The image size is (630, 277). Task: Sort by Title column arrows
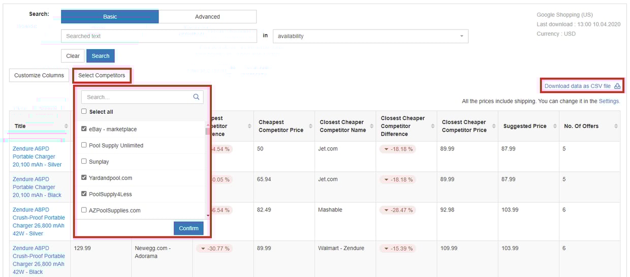pos(66,126)
